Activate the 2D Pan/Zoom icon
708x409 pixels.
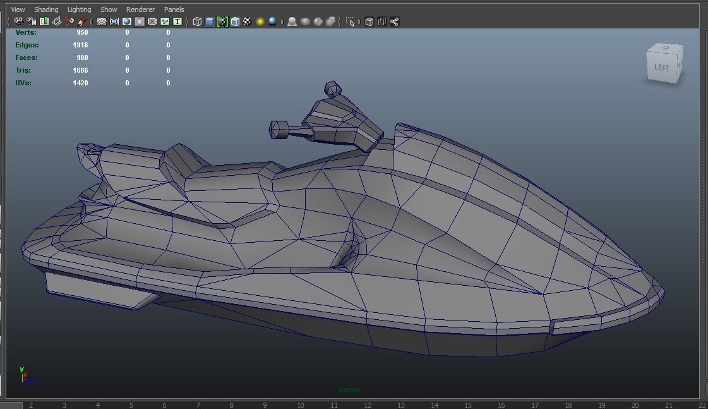[69, 21]
